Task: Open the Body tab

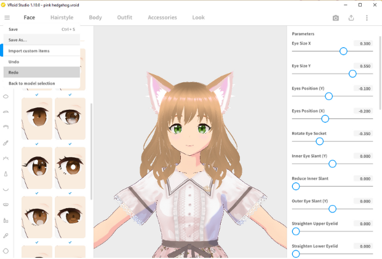Action: [x=95, y=18]
